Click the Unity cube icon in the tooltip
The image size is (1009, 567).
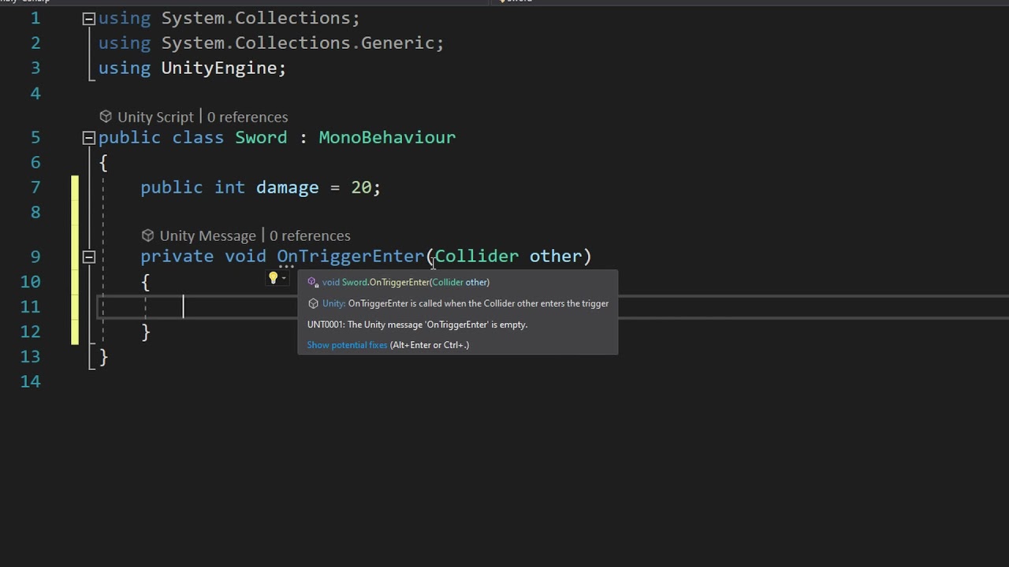coord(313,303)
